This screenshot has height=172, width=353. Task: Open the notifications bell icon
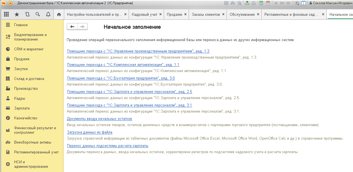tap(48, 14)
